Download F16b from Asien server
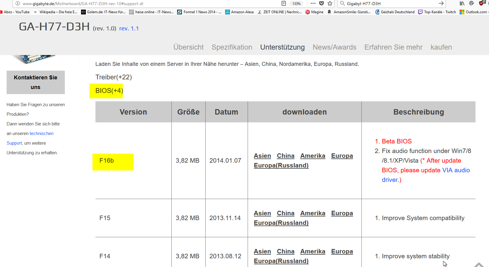Image resolution: width=489 pixels, height=267 pixels. (x=262, y=156)
